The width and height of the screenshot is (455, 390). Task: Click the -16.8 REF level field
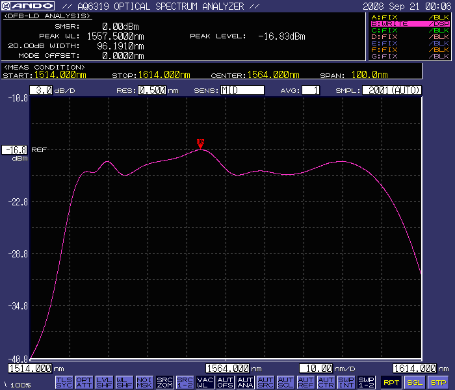[x=14, y=150]
